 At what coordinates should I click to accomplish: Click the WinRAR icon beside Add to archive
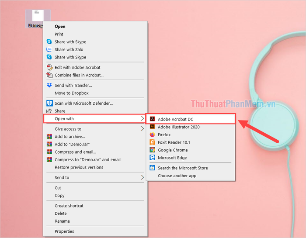click(49, 136)
